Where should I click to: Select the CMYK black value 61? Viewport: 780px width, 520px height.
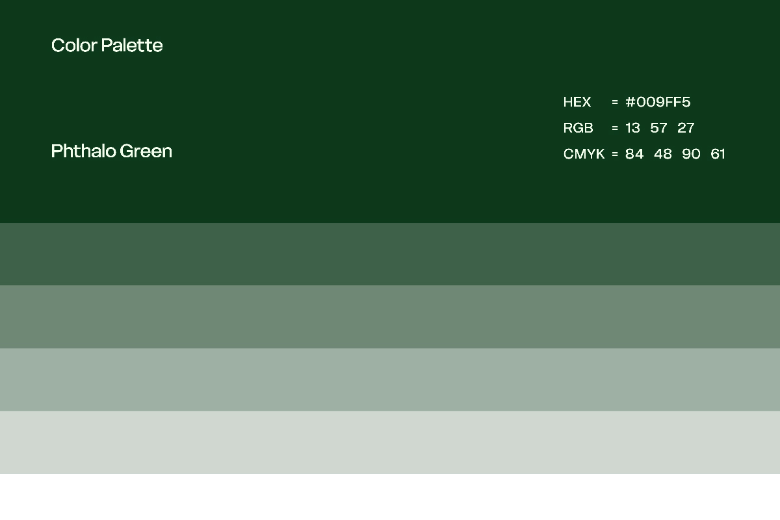click(x=718, y=154)
